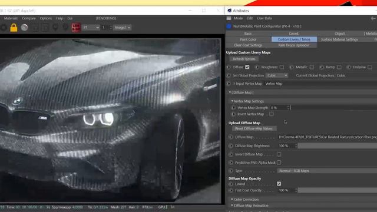Collapse the [ Diffuse Map ] section

coord(230,92)
